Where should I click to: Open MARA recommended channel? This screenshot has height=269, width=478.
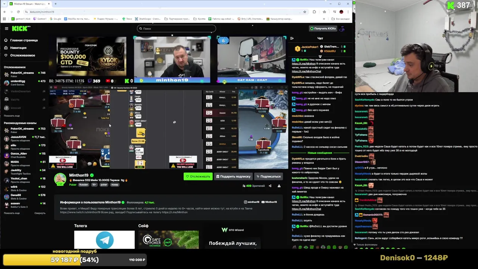pyautogui.click(x=24, y=163)
